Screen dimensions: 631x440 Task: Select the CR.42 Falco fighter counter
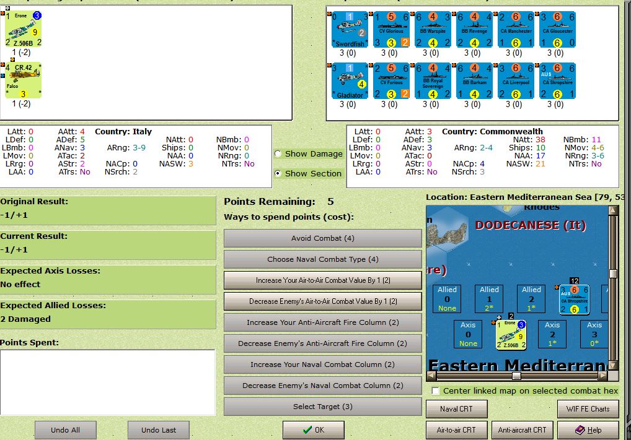[24, 80]
